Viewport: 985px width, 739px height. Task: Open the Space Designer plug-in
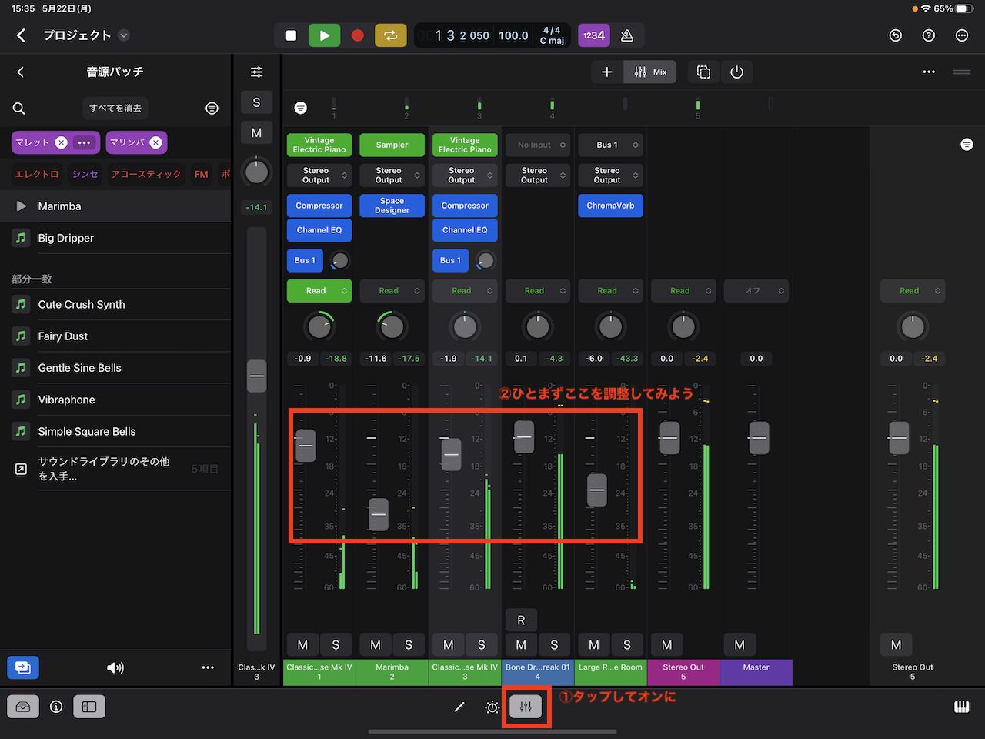pyautogui.click(x=392, y=206)
